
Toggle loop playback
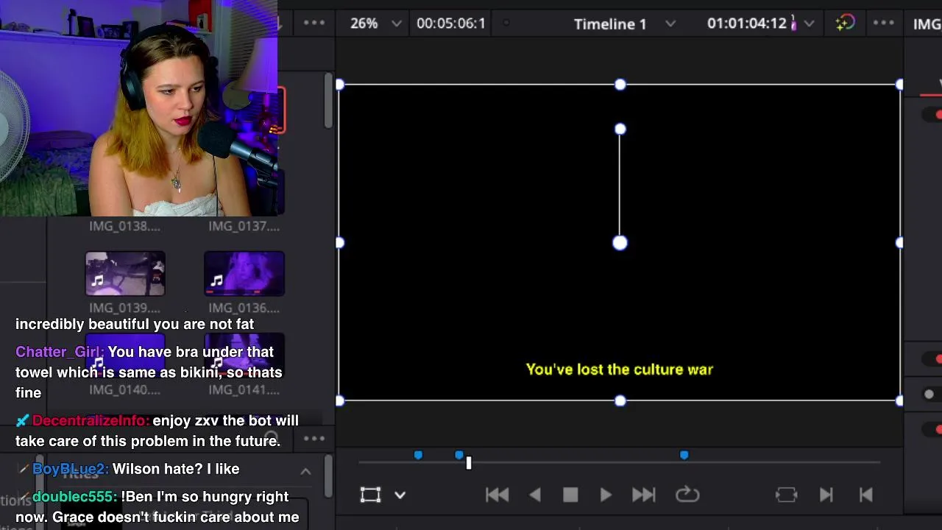click(687, 495)
